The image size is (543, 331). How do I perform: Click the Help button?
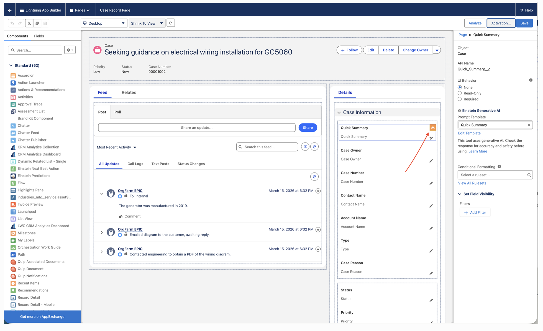(x=527, y=10)
